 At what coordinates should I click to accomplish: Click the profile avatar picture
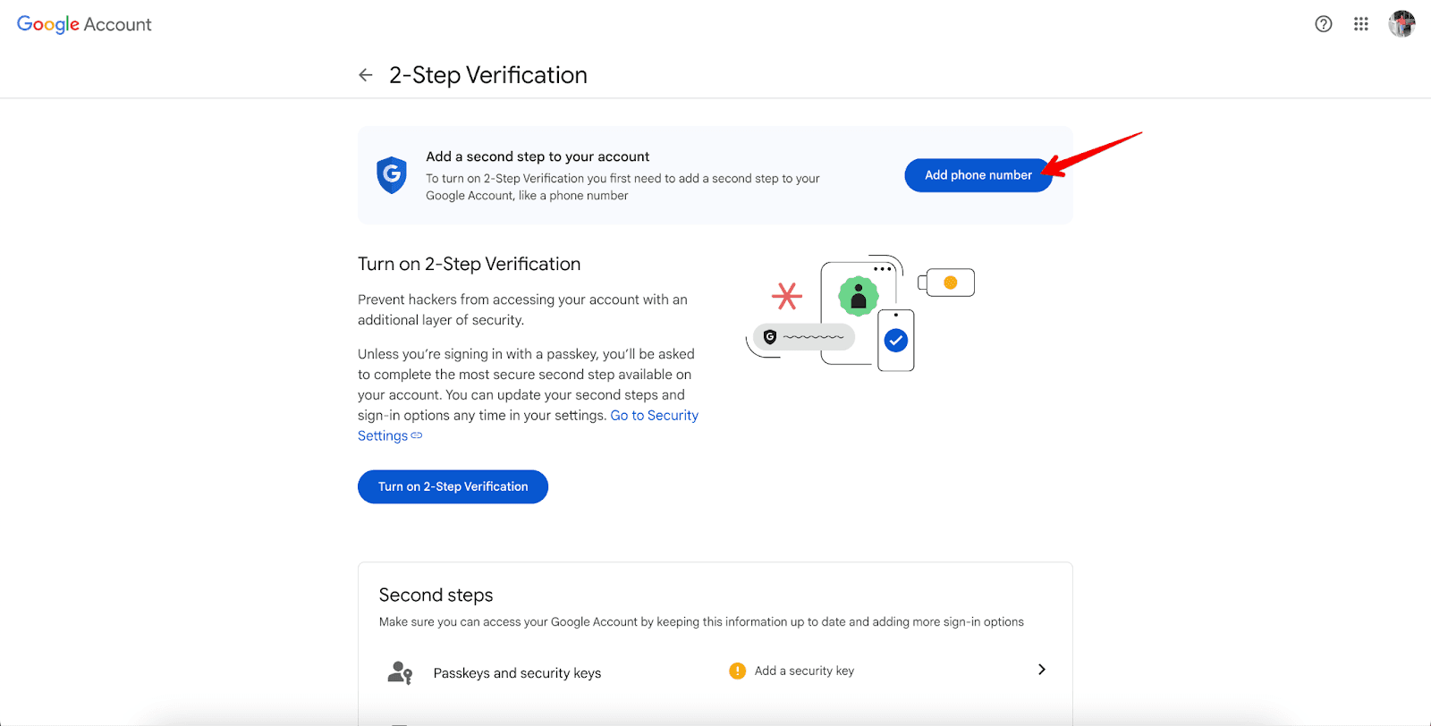[1401, 24]
